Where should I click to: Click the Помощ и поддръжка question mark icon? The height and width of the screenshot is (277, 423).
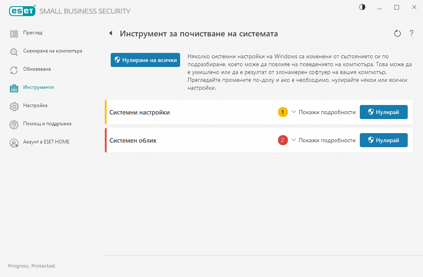tap(14, 124)
